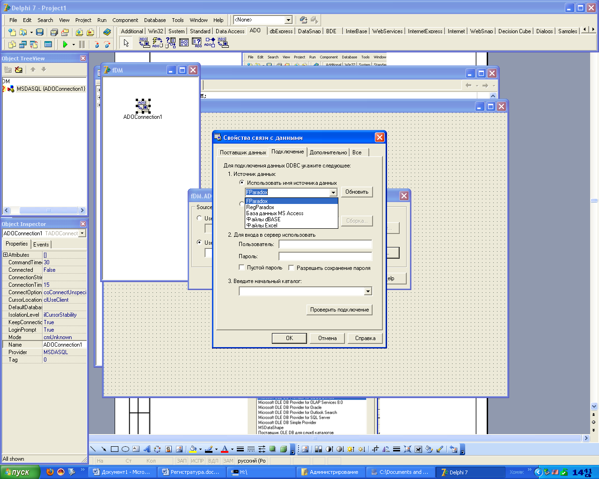This screenshot has width=599, height=479.
Task: Open the Component menu
Action: [x=125, y=20]
